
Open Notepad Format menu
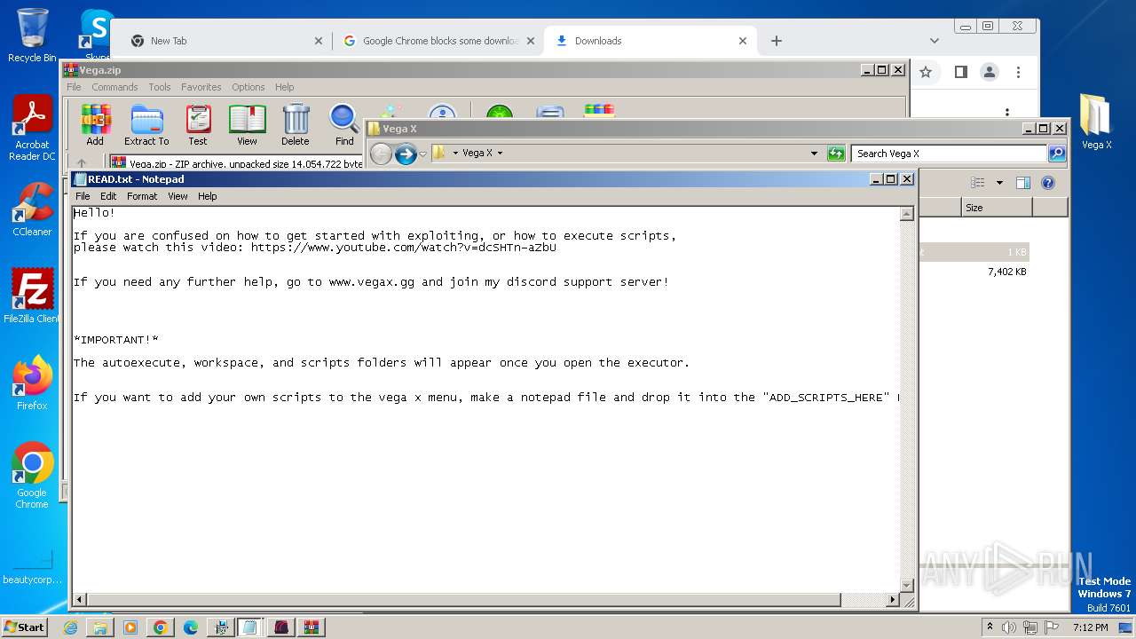pos(142,196)
